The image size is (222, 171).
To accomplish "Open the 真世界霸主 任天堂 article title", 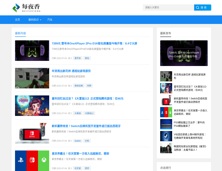I will tap(80, 154).
